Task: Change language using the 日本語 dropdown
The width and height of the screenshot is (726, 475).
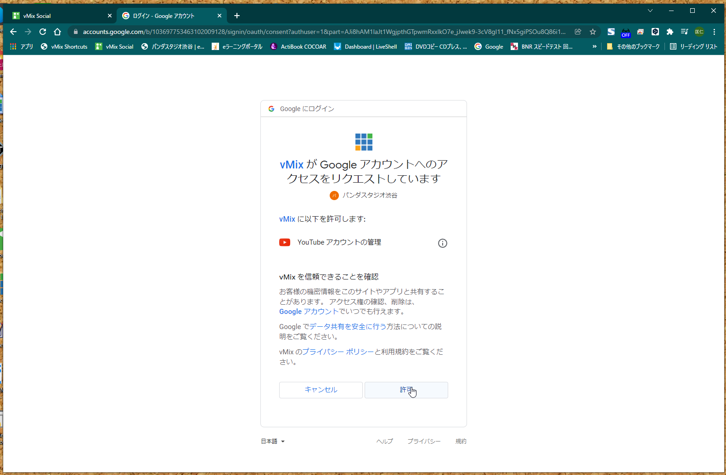Action: (273, 441)
